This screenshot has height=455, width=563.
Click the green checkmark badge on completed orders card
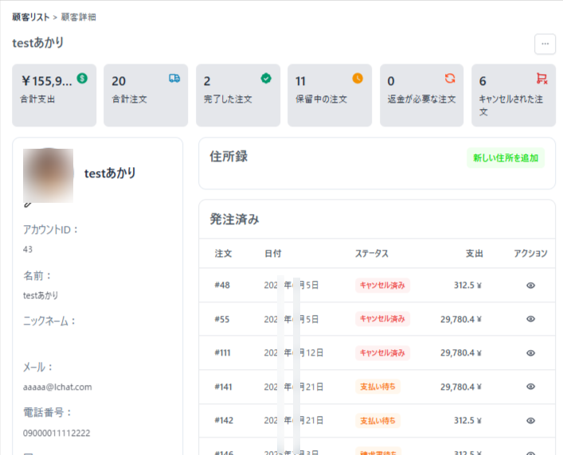pos(266,78)
